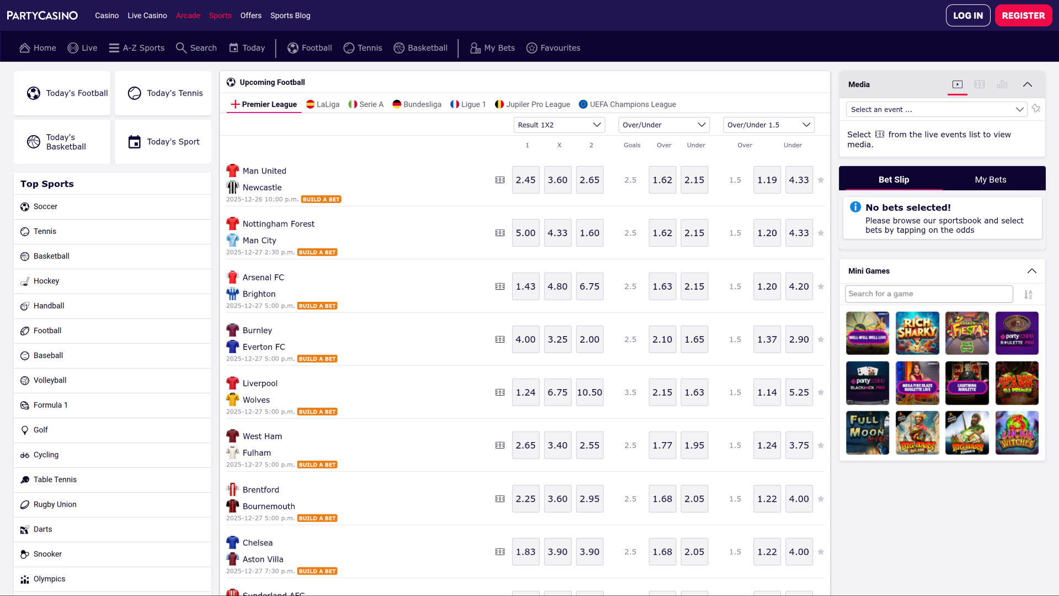Image resolution: width=1059 pixels, height=596 pixels.
Task: Open the Result 1X2 market dropdown
Action: click(x=559, y=125)
